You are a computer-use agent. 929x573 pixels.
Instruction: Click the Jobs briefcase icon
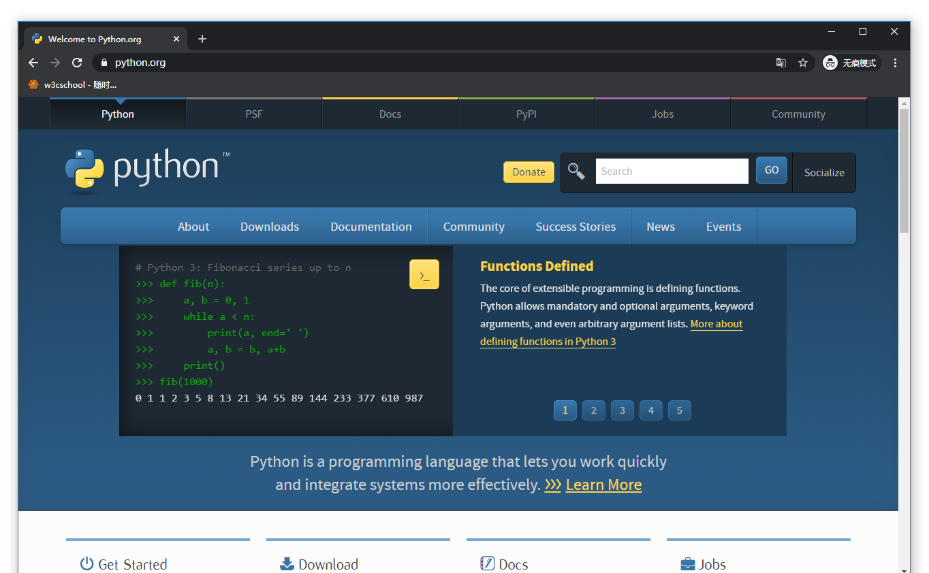687,563
